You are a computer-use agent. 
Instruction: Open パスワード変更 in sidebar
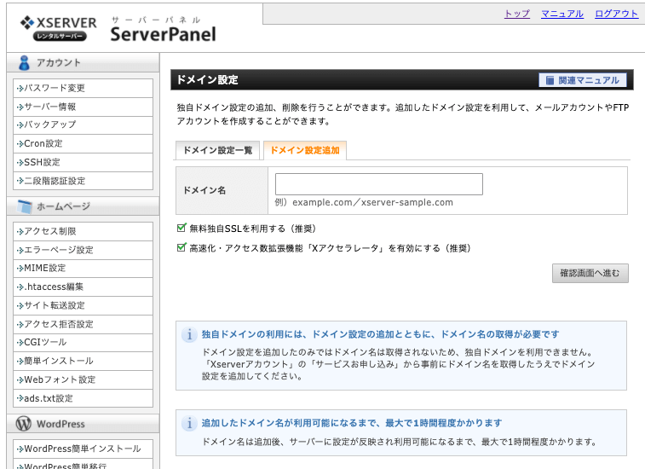[x=55, y=88]
